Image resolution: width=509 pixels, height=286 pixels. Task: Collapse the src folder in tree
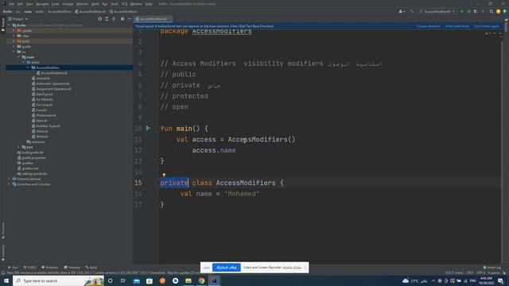[14, 52]
